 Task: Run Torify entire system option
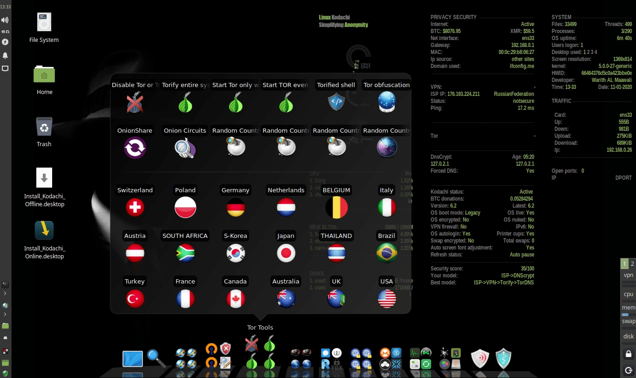pyautogui.click(x=185, y=102)
